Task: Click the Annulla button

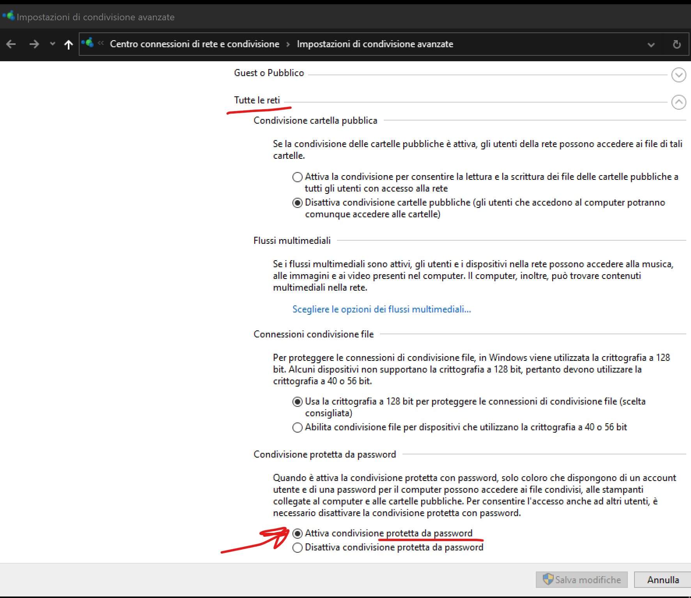Action: [x=663, y=580]
